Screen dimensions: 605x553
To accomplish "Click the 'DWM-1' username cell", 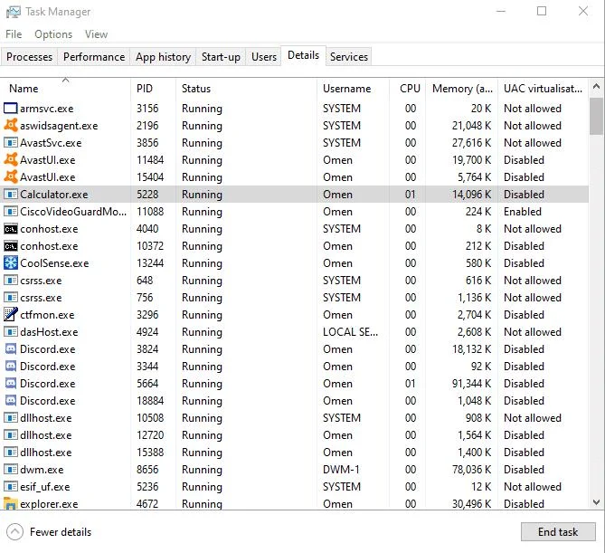I will click(341, 470).
